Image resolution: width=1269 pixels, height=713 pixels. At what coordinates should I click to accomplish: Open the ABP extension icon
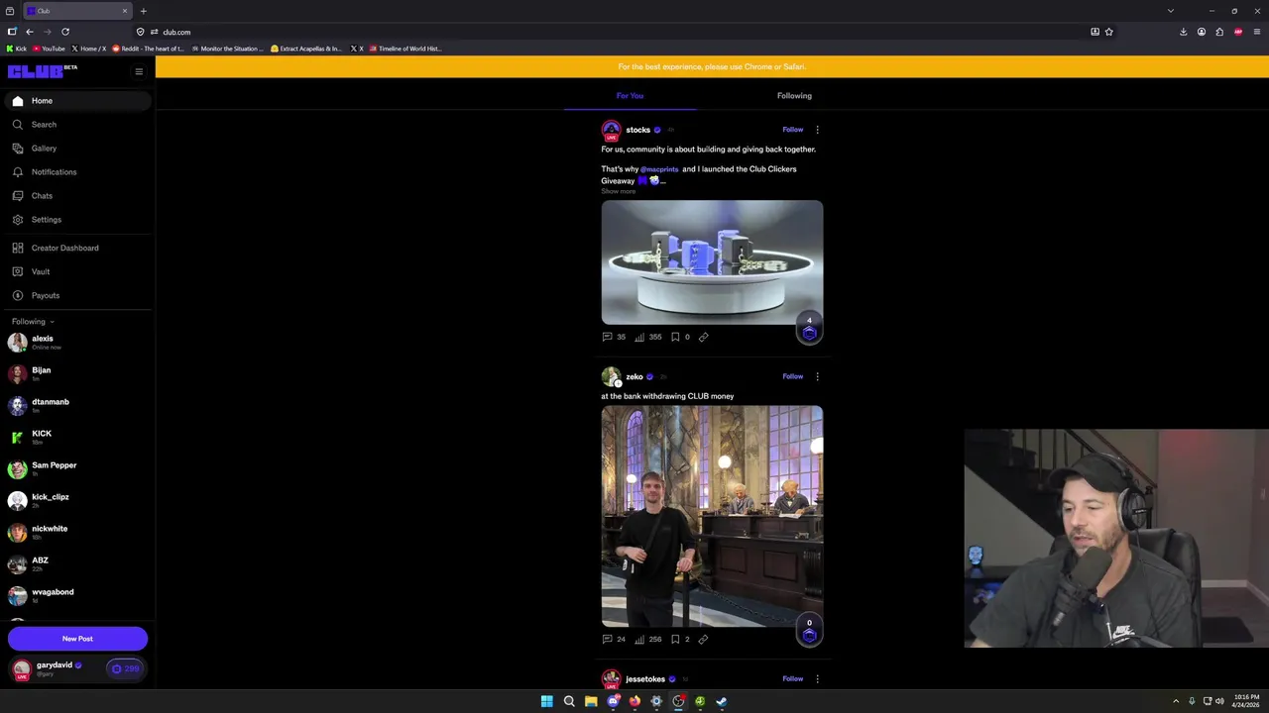pos(1238,32)
